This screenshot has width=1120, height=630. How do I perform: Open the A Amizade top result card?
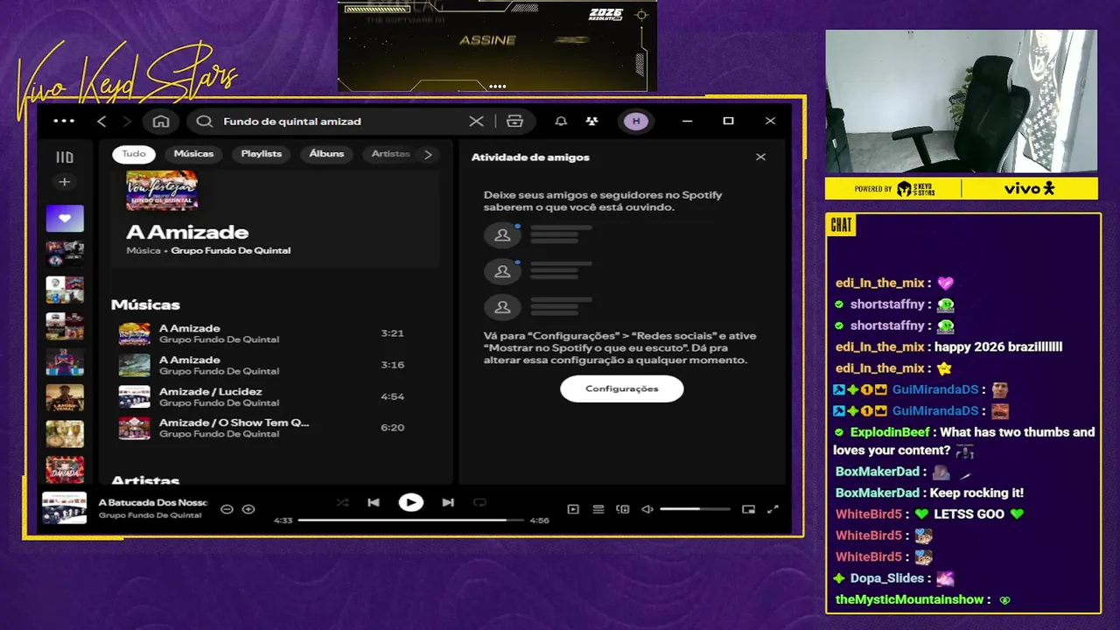click(276, 215)
